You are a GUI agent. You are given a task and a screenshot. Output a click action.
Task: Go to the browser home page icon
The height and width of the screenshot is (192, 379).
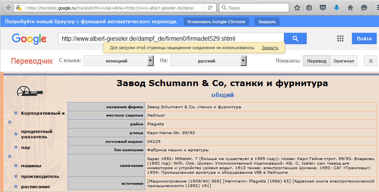(350, 8)
